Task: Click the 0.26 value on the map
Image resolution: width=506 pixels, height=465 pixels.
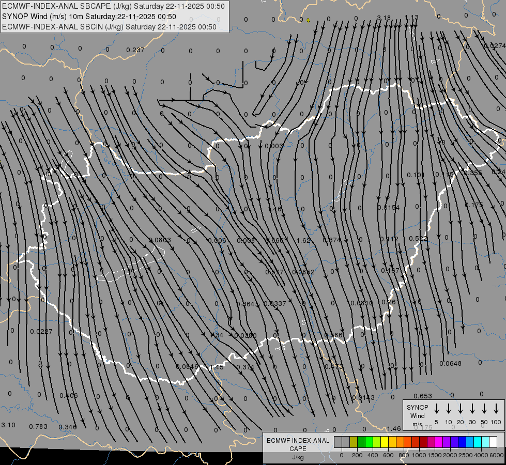Action: tap(389, 302)
